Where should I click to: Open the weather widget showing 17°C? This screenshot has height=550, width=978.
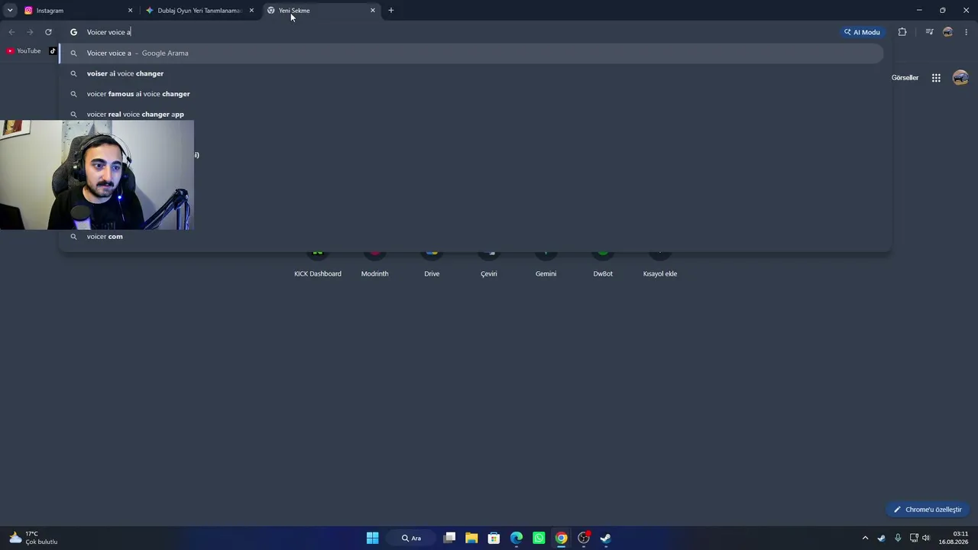pos(34,538)
